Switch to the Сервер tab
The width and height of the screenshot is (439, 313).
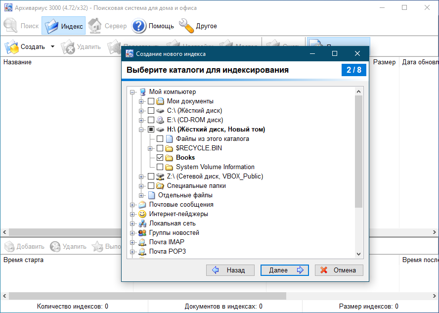click(107, 26)
